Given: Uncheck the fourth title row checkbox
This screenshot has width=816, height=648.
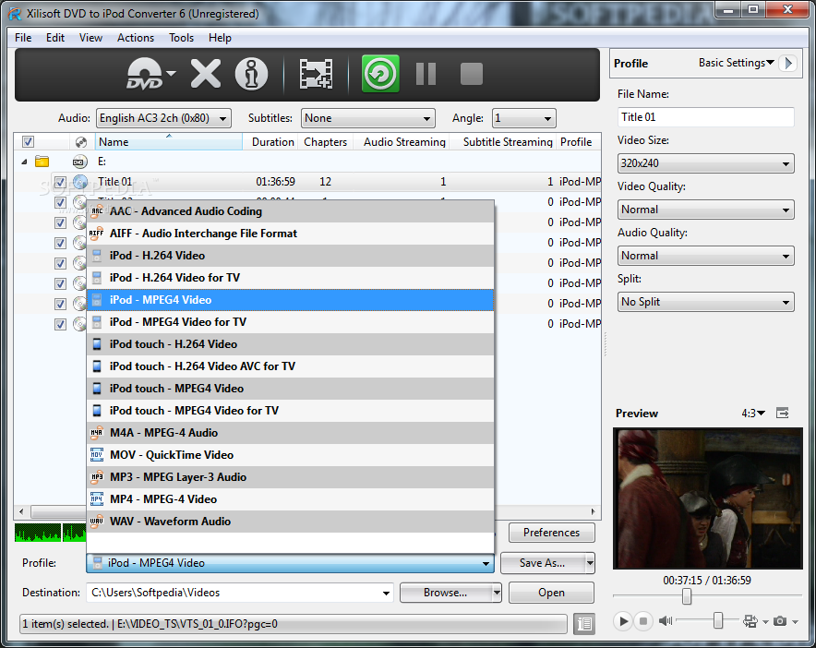Looking at the screenshot, I should [60, 243].
